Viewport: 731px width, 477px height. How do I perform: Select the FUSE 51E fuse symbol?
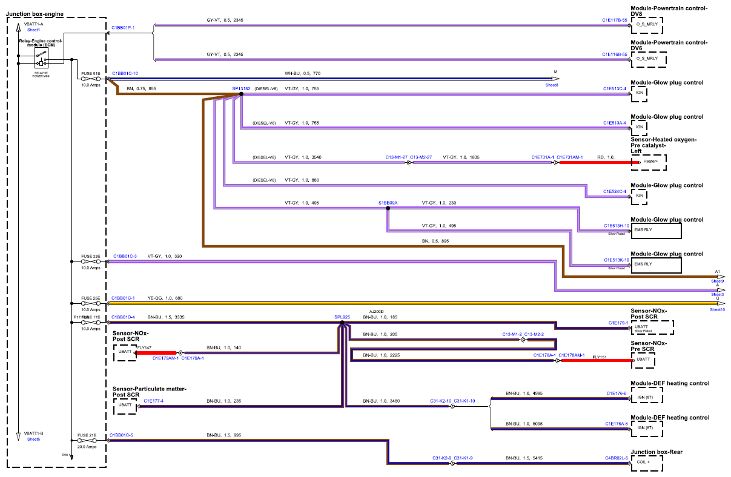(90, 79)
